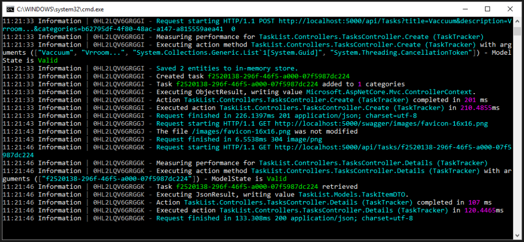
Task: Click the cmd.exe icon in title bar
Action: tap(9, 9)
